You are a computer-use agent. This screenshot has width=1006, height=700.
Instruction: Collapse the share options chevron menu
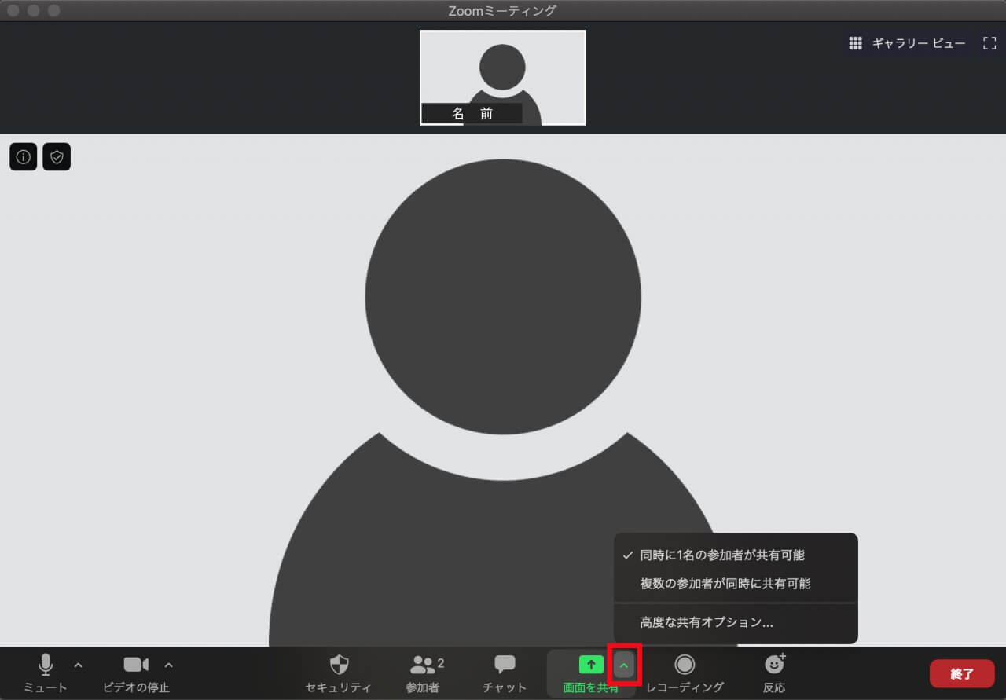624,665
